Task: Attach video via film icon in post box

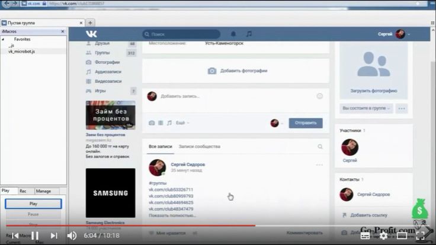Action: pos(161,122)
